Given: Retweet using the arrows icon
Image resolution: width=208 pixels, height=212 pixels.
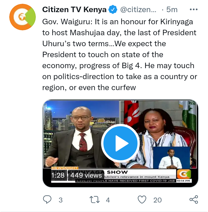Looking at the screenshot, I should tap(94, 200).
